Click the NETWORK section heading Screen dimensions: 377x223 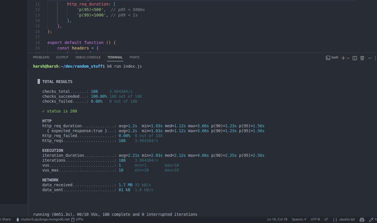click(51, 180)
